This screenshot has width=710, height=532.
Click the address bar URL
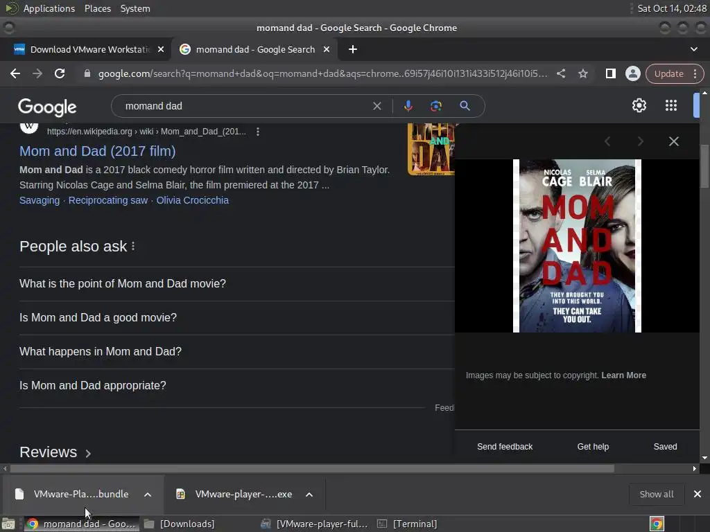pos(323,73)
